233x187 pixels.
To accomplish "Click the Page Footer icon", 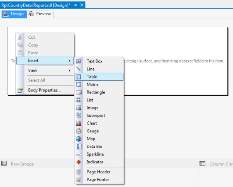I will click(x=78, y=180).
